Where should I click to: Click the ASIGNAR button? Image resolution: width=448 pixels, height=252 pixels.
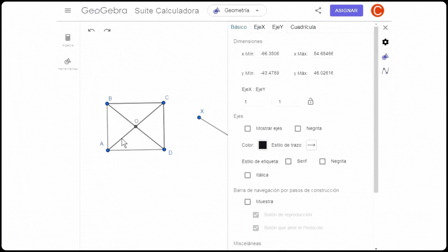coord(346,10)
